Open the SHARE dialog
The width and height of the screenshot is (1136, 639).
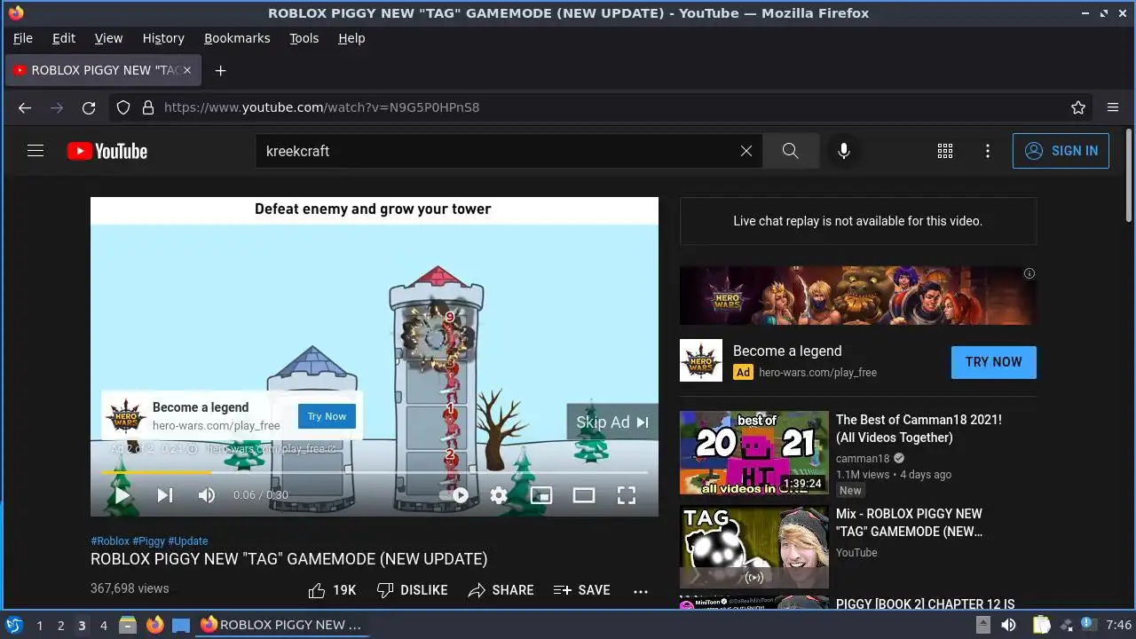(x=501, y=590)
